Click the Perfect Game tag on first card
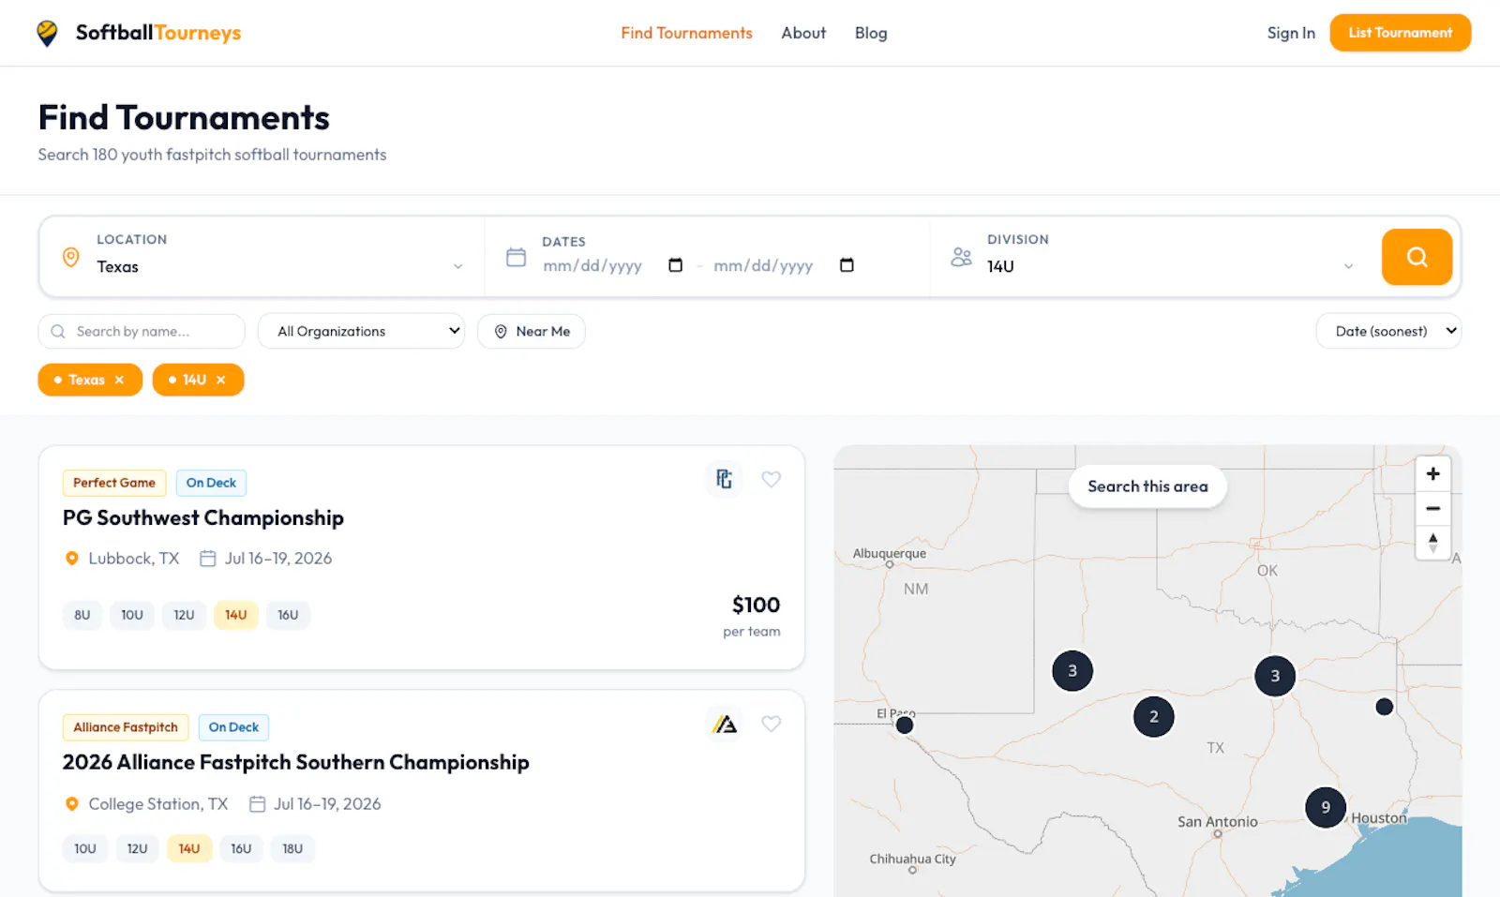 tap(114, 483)
